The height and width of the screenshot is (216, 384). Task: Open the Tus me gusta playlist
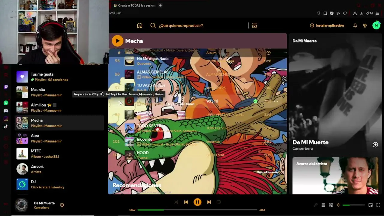[x=59, y=77]
